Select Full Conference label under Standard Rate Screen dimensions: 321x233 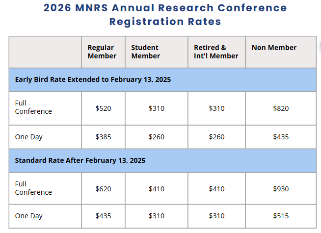pos(33,188)
